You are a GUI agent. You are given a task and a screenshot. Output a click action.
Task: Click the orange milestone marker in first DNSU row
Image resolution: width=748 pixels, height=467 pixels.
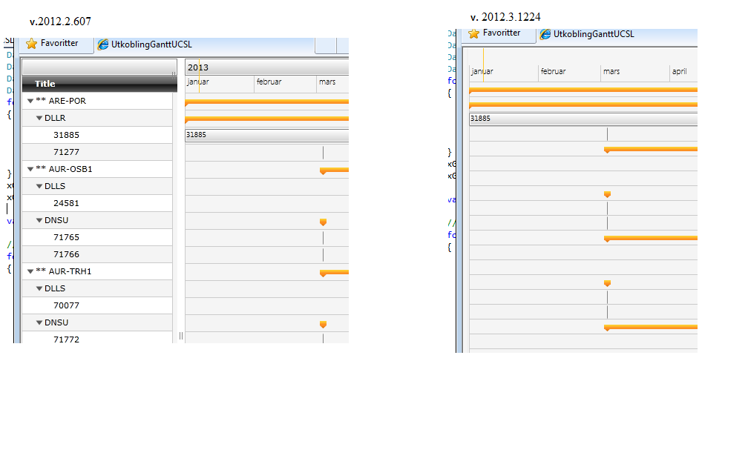coord(323,222)
